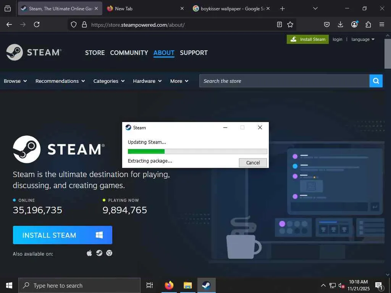Click the Extracting package status text

click(x=150, y=161)
